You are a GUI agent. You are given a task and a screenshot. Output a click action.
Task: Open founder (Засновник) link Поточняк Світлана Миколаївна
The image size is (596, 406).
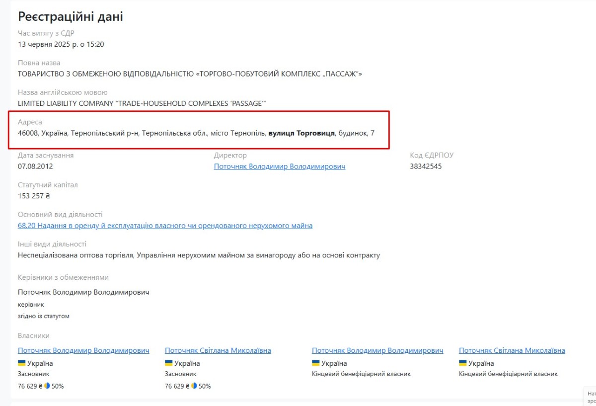click(218, 350)
